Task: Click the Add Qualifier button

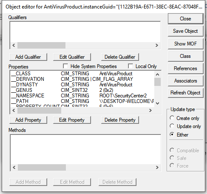Action: click(28, 57)
